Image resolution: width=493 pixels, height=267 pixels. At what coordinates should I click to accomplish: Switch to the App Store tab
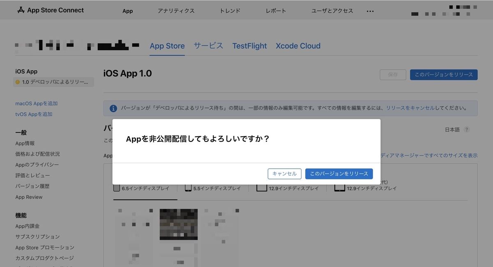pos(167,46)
